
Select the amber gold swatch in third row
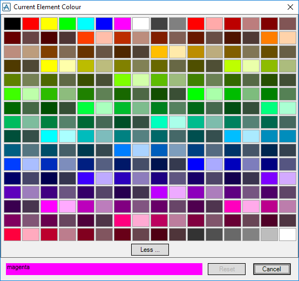(159, 52)
